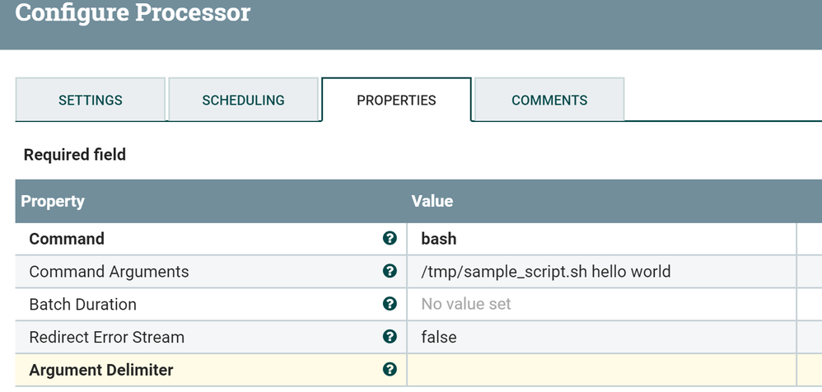
Task: Select the Argument Delimiter property label
Action: [x=101, y=370]
